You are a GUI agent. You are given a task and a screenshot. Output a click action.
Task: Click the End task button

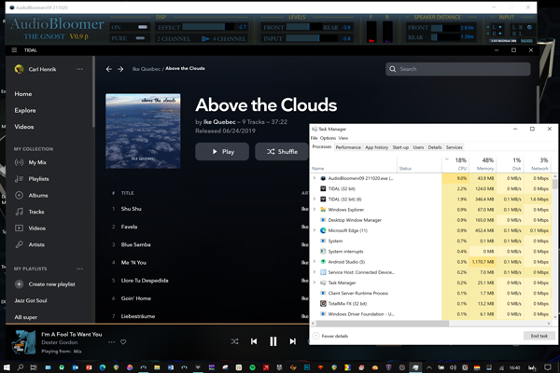coord(539,336)
